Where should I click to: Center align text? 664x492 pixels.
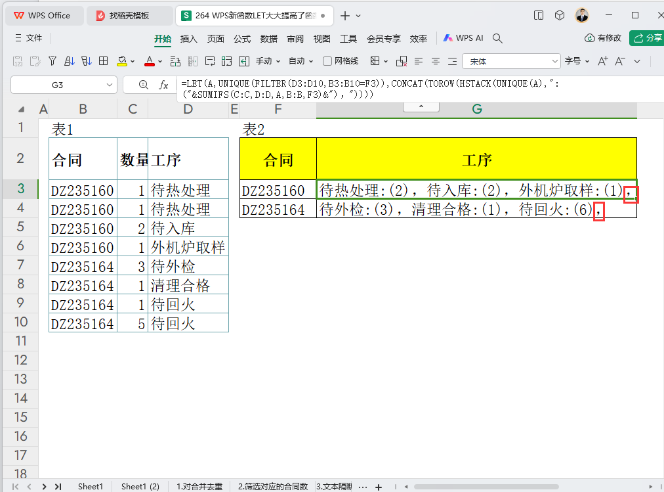[435, 62]
